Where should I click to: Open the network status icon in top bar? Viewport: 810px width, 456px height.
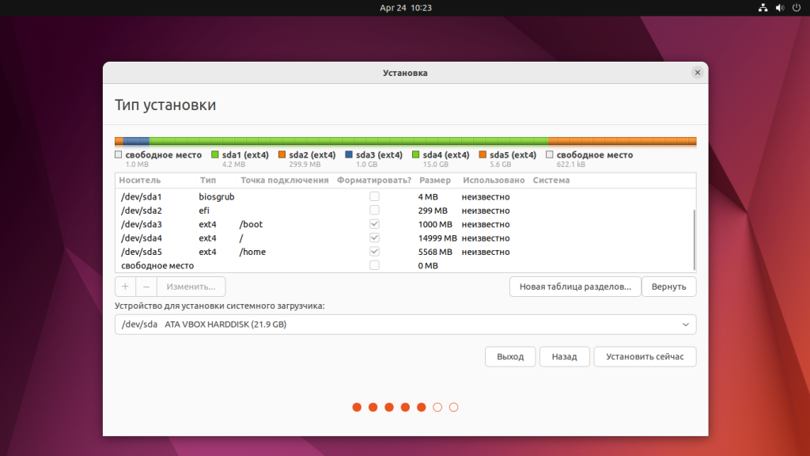(x=763, y=8)
